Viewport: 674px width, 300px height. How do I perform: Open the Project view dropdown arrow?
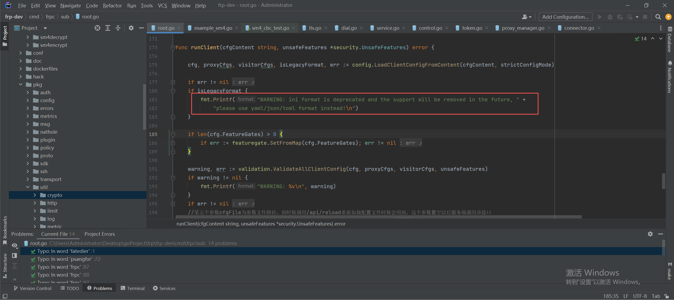click(45, 28)
